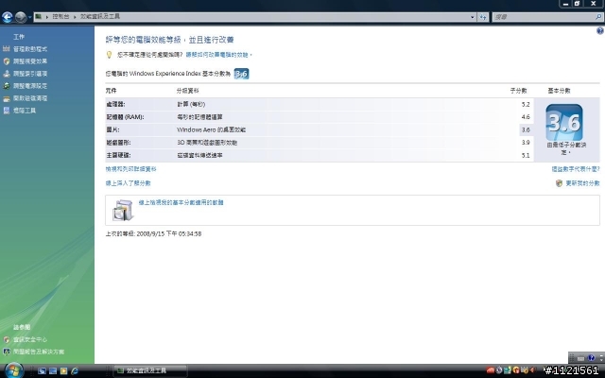The image size is (605, 378).
Task: Click 'Windows Aero 的桌面效能' description text
Action: click(x=212, y=130)
